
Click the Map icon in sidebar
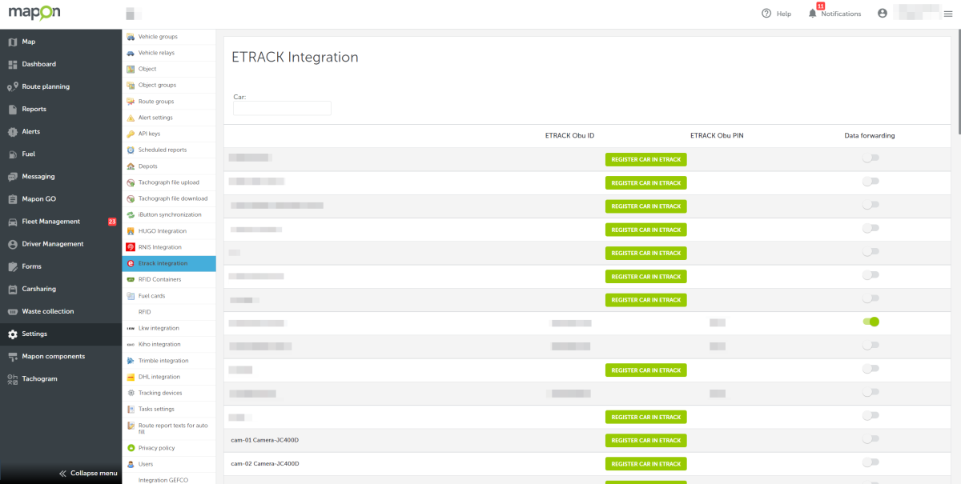tap(13, 42)
